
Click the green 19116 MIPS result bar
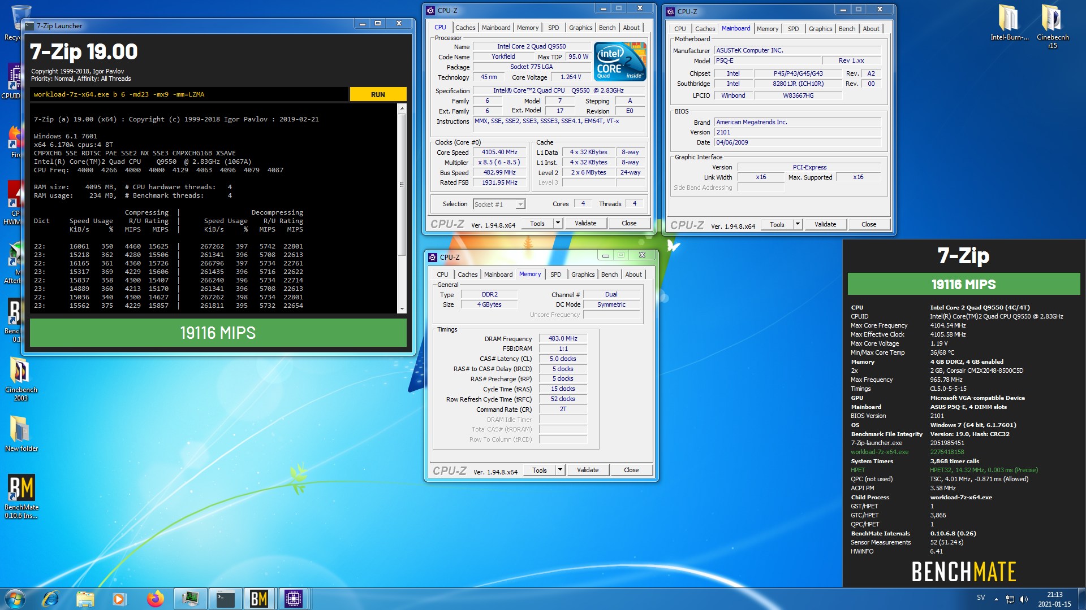(218, 333)
